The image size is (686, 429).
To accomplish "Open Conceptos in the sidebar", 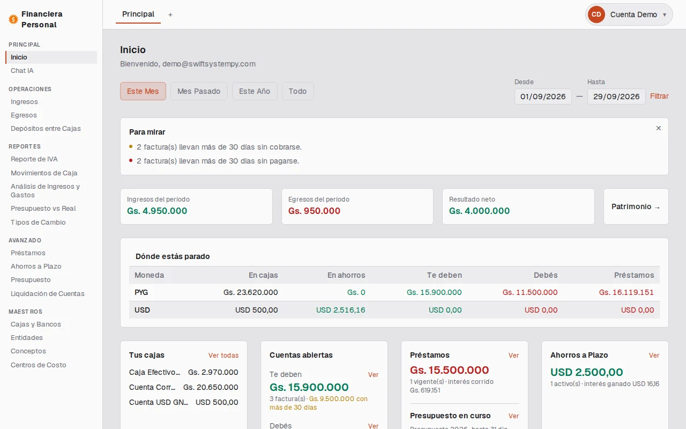I will point(51,351).
